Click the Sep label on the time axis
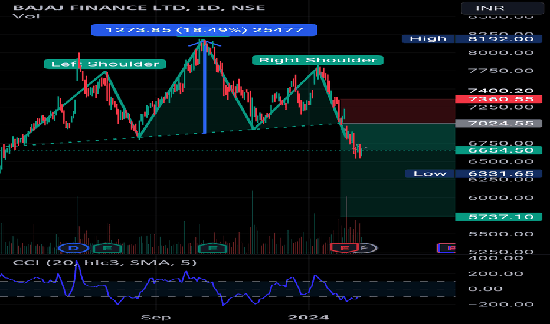Viewport: 550px width, 324px height. 156,318
